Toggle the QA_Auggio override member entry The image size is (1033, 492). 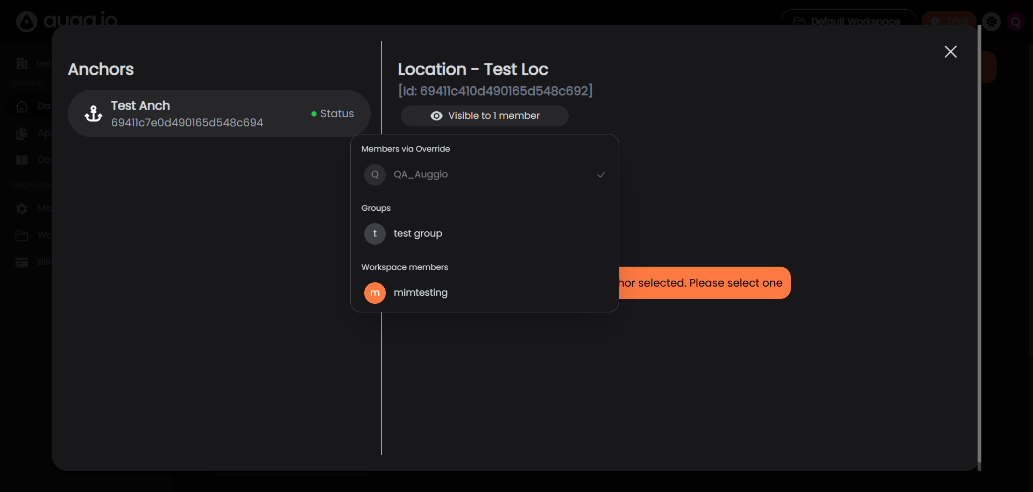click(421, 175)
